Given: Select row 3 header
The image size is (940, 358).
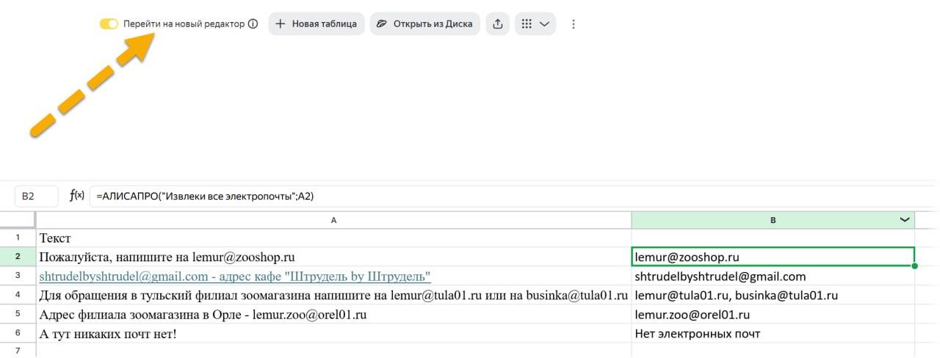Looking at the screenshot, I should pos(18,276).
